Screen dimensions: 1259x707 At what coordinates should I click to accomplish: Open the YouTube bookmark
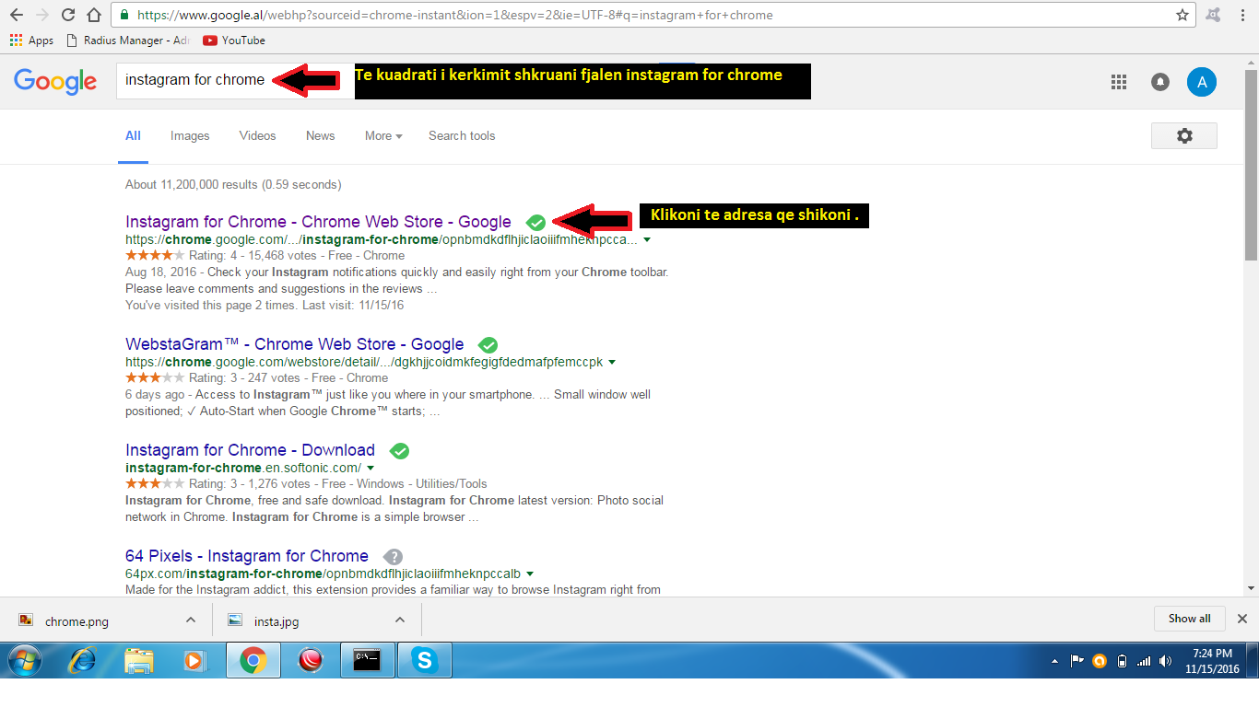(x=234, y=41)
